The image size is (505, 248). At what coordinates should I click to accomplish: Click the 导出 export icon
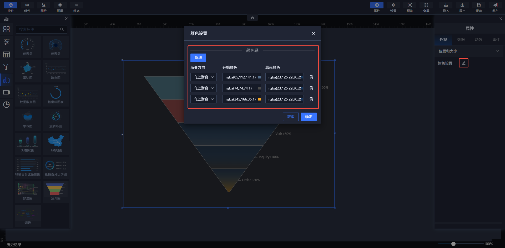coord(462,7)
